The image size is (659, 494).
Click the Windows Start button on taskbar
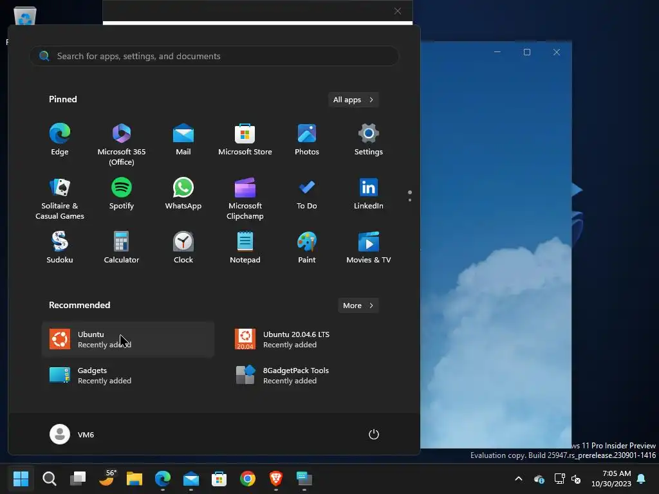21,479
